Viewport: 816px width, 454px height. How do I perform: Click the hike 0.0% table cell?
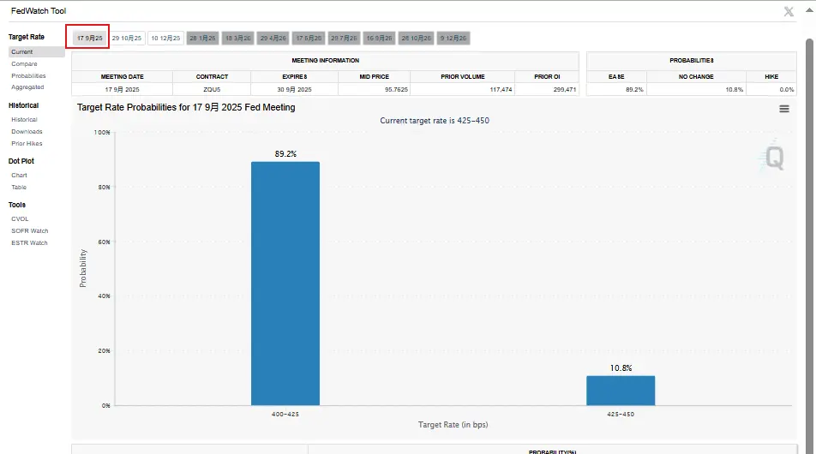[771, 89]
